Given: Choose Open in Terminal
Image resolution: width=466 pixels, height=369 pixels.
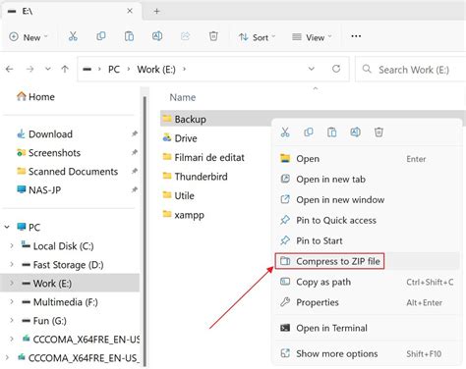Looking at the screenshot, I should (x=367, y=328).
